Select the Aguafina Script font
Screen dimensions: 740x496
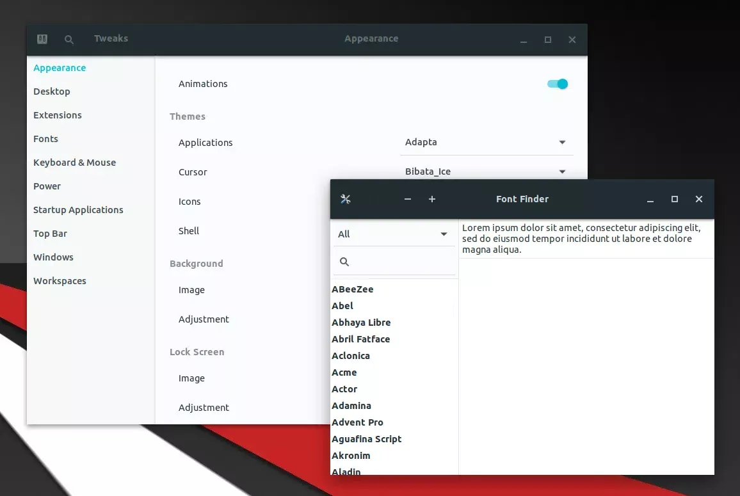(367, 440)
